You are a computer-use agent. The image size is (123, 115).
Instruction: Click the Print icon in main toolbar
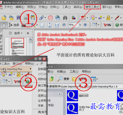(x=26, y=18)
